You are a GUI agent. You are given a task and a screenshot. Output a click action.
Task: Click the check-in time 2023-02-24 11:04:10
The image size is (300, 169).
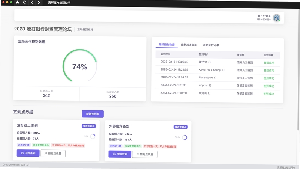click(x=173, y=93)
